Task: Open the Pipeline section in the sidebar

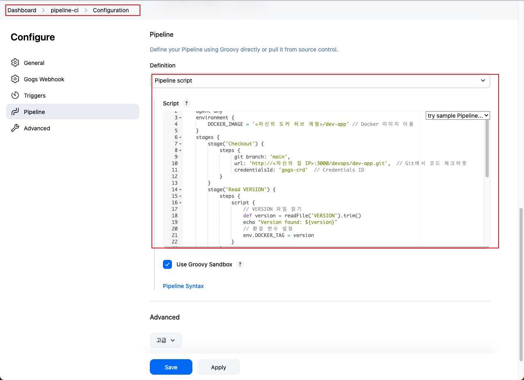Action: [x=72, y=112]
